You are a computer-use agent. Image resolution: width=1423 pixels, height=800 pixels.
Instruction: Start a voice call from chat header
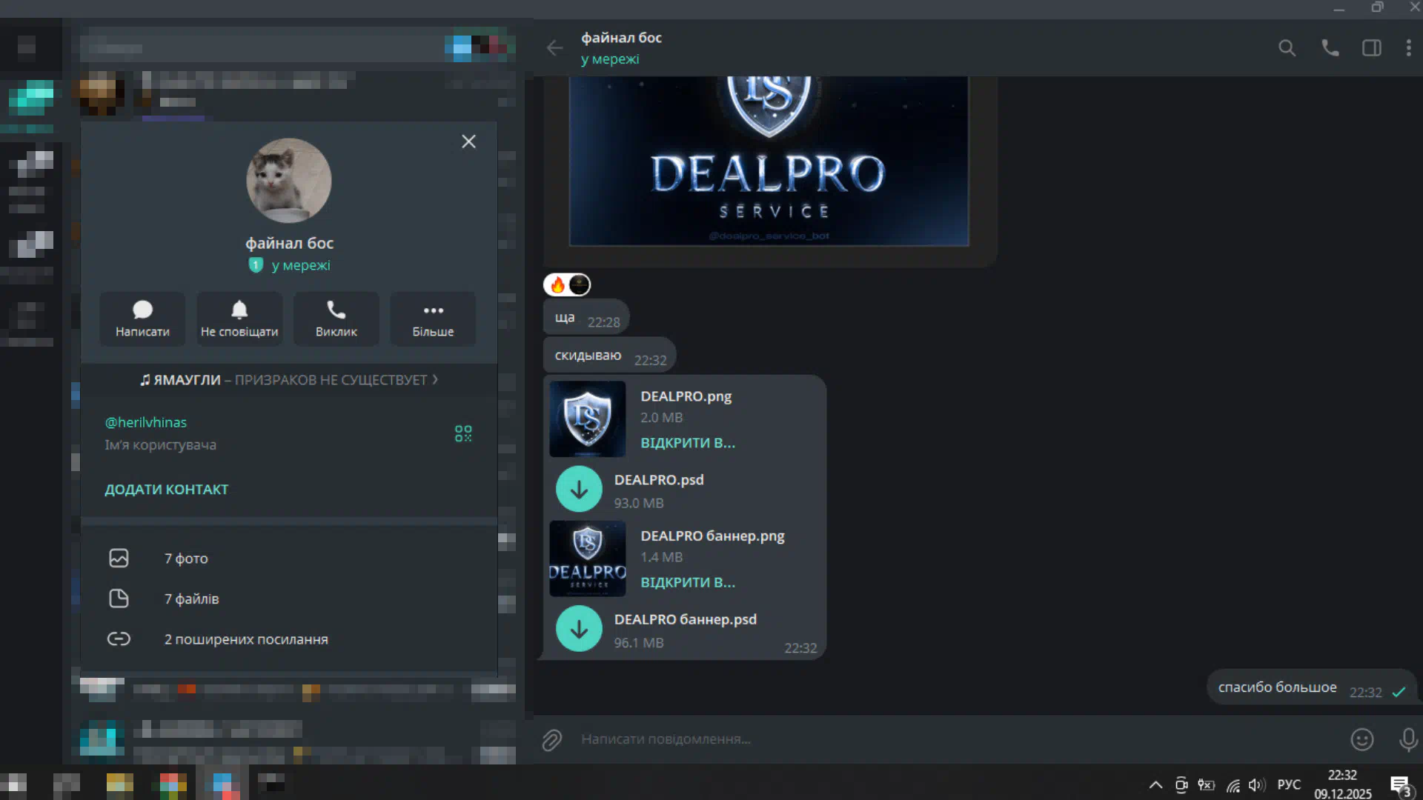pos(1330,48)
